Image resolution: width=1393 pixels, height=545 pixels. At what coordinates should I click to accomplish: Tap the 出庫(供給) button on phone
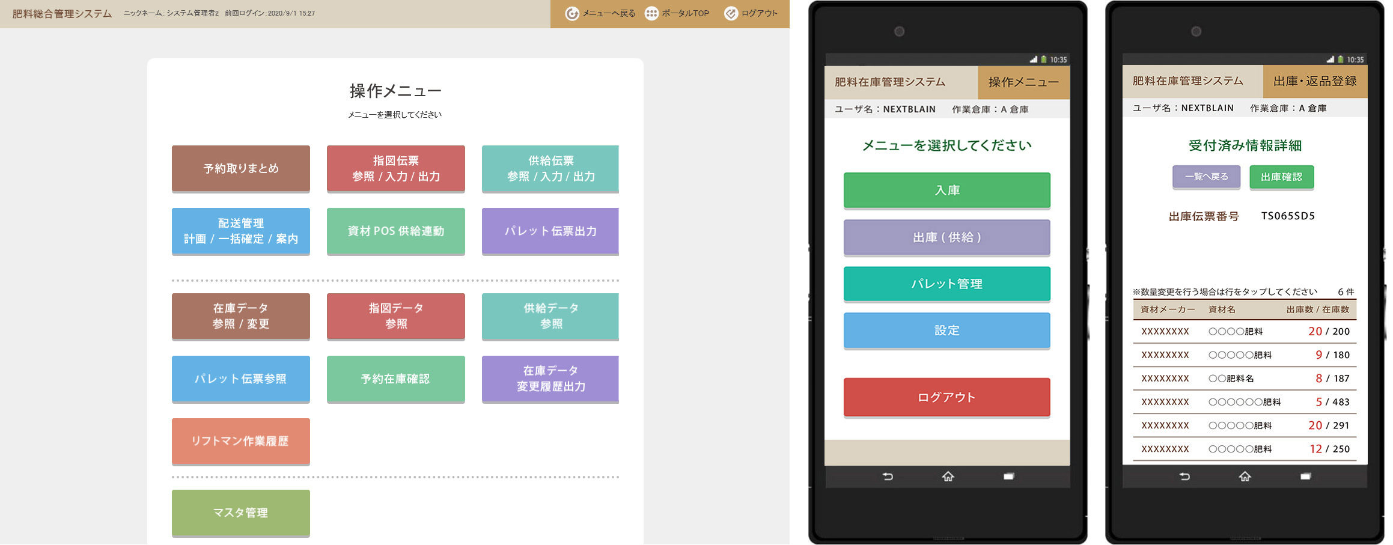pos(946,237)
